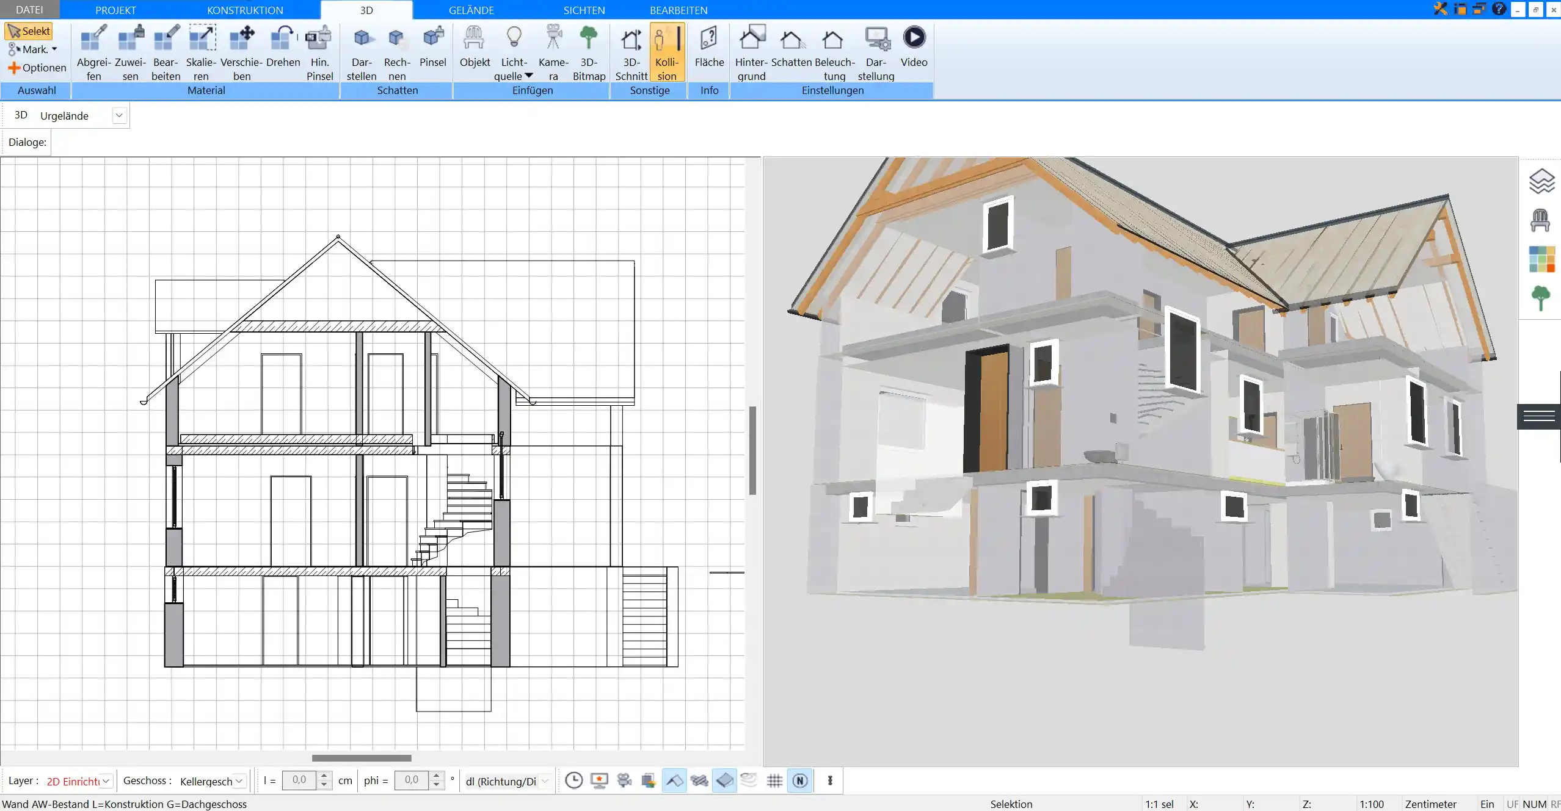The image size is (1561, 811).
Task: Click the 2D view horizontal scrollbar
Action: coord(362,758)
